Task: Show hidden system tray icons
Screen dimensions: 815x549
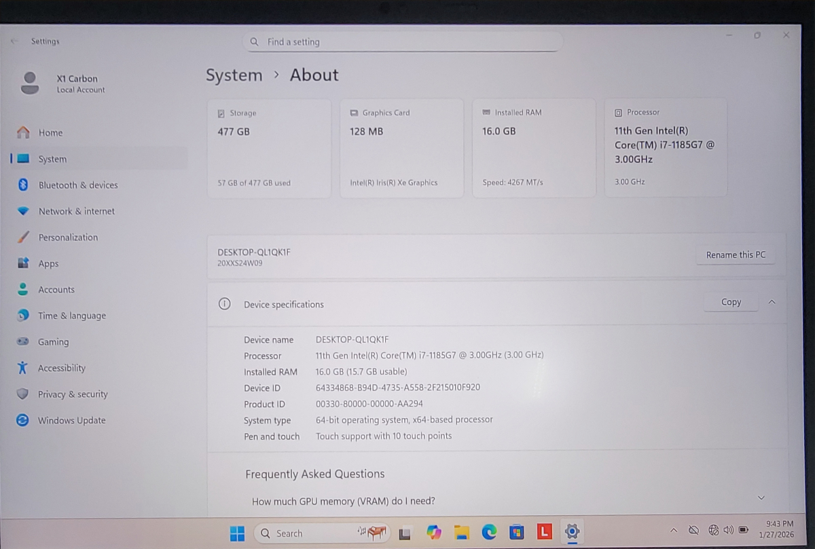Action: pos(674,530)
